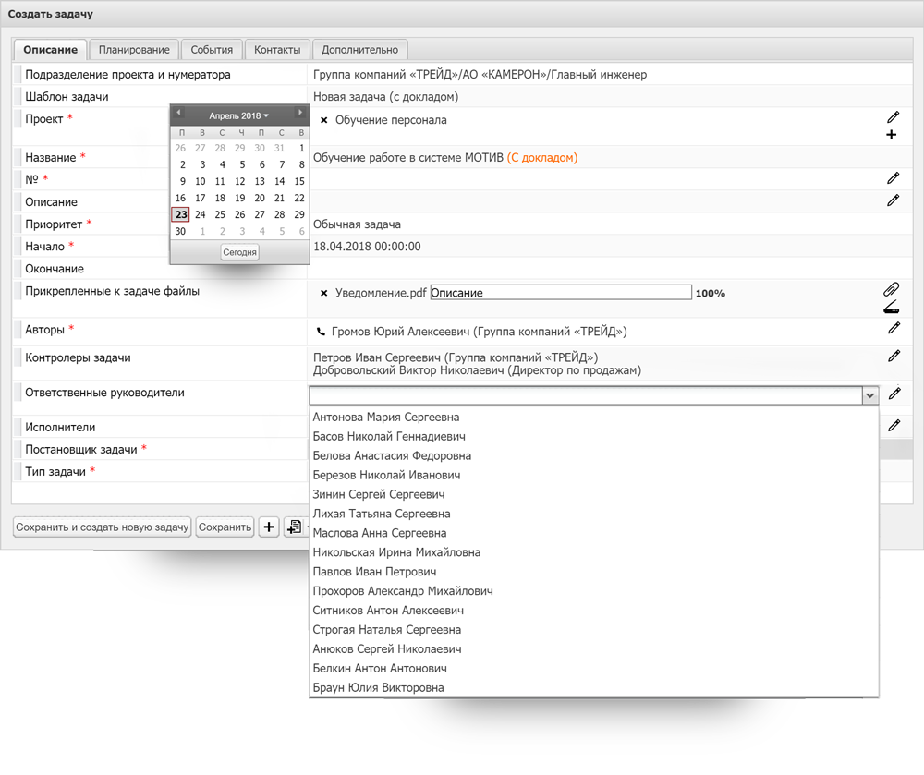Click the plus icon to add a project

tap(892, 135)
